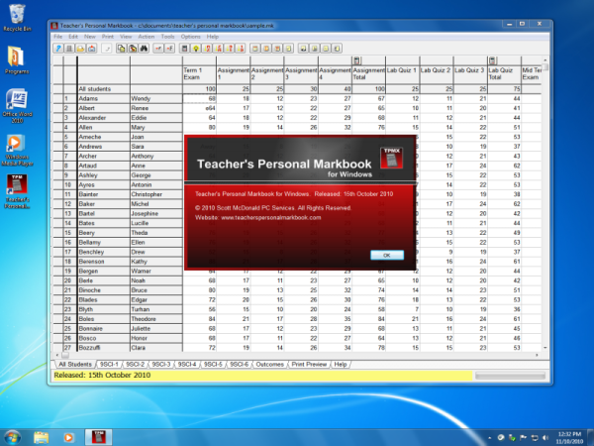The image size is (594, 446).
Task: Click the greyed-out undo arrow icon
Action: click(x=107, y=49)
